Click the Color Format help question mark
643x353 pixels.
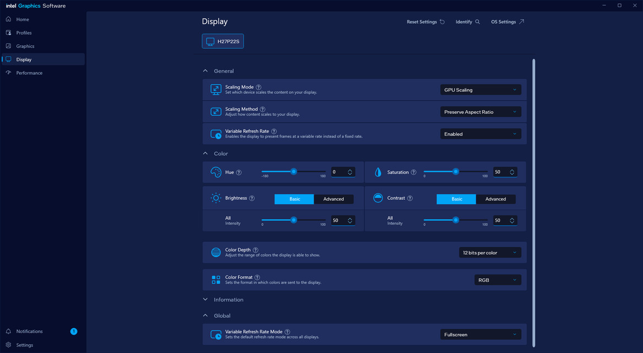click(x=257, y=277)
